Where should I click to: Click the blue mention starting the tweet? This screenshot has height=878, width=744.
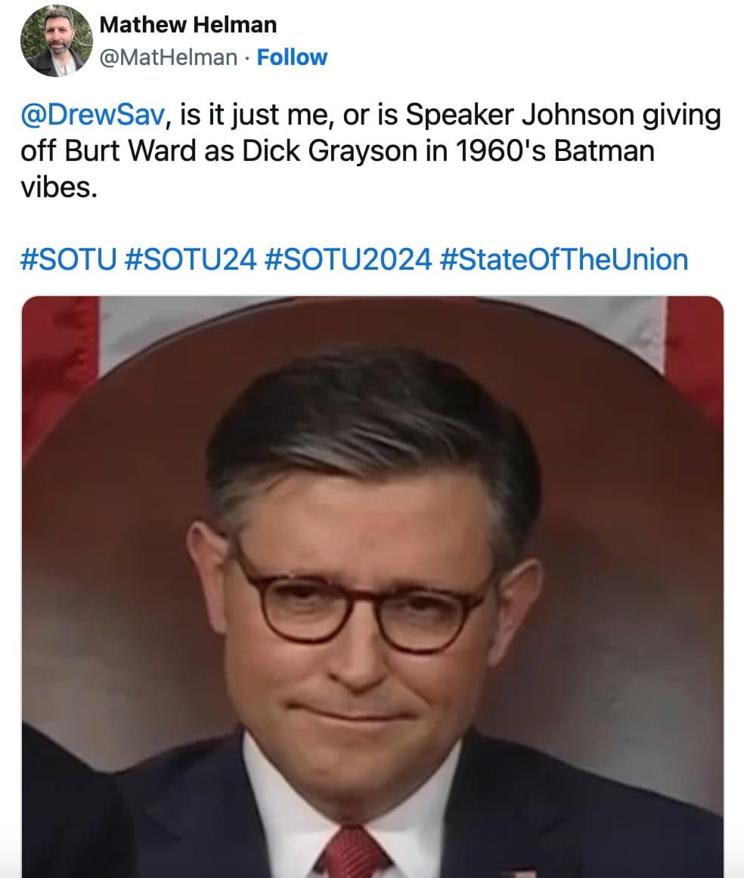(x=93, y=115)
